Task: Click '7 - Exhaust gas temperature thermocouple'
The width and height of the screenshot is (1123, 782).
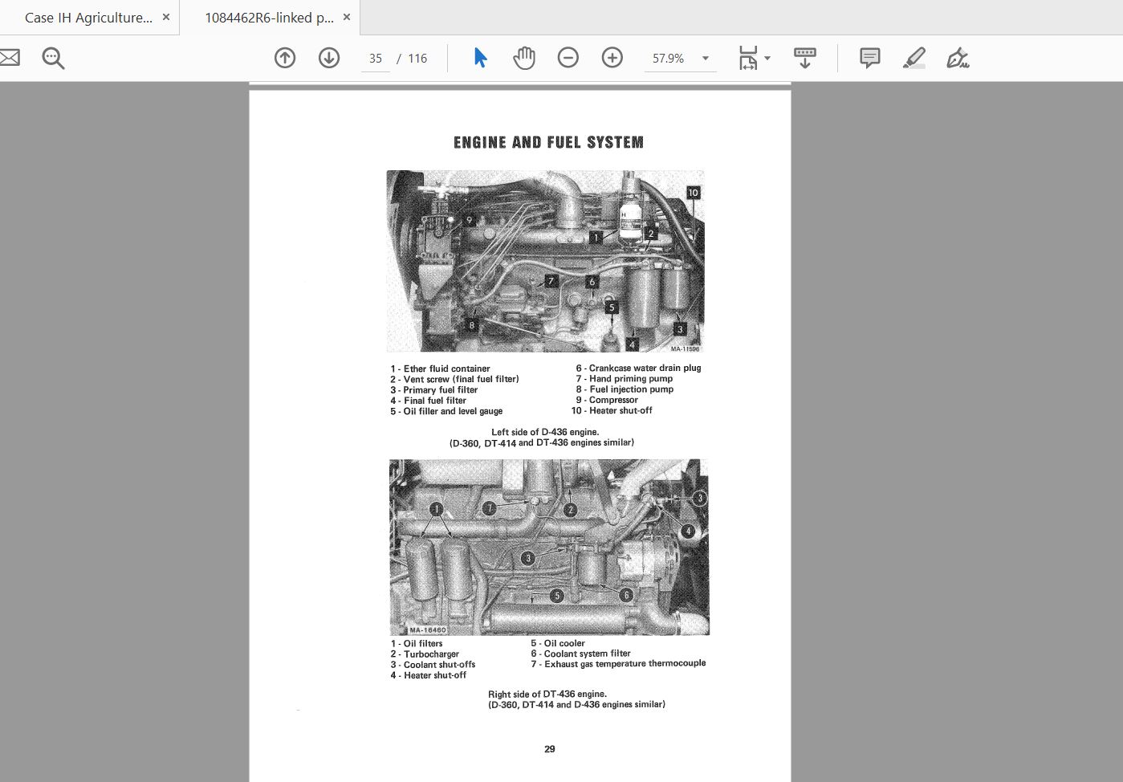Action: point(618,663)
